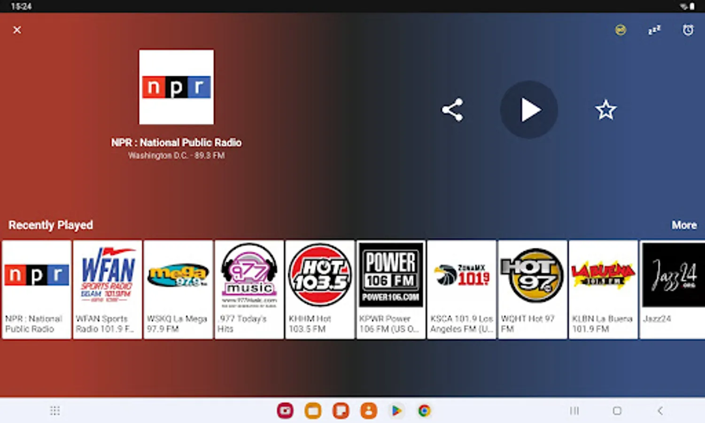
Task: Choose WSKQ La Mega 97.9 FM
Action: click(x=178, y=290)
